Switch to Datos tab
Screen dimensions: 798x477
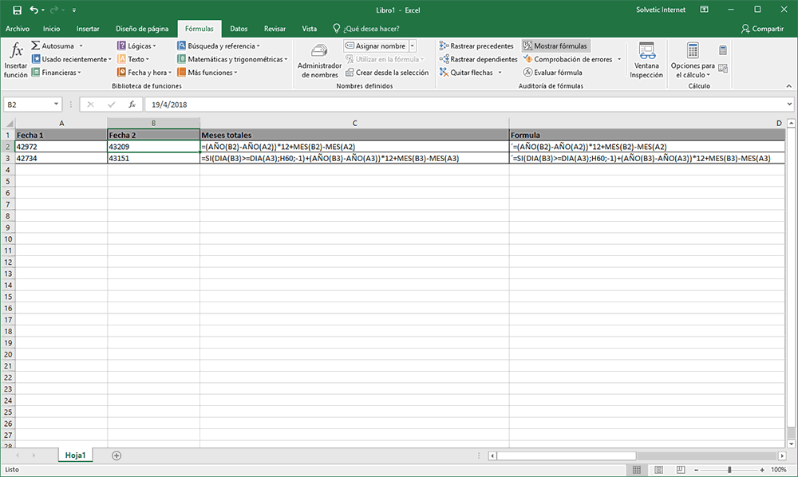point(239,29)
